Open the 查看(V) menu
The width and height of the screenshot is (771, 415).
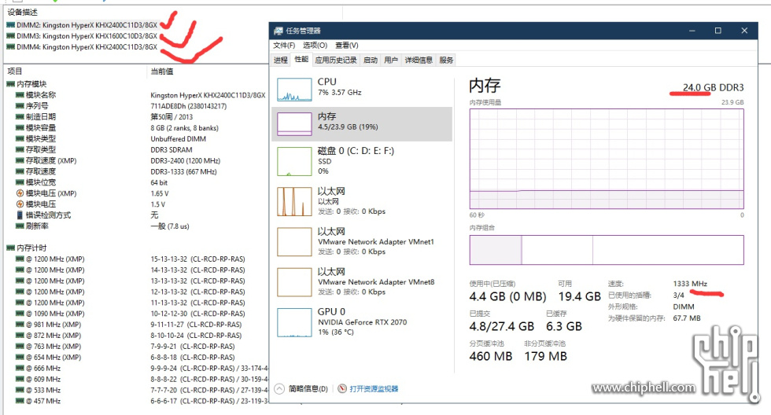347,45
